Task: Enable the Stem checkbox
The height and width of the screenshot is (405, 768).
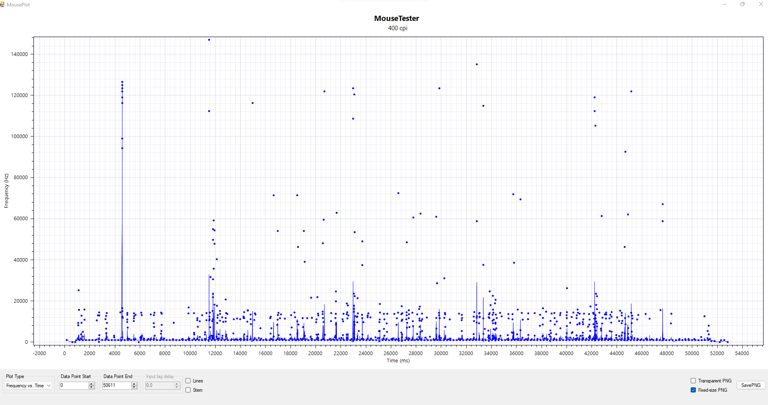Action: (188, 390)
